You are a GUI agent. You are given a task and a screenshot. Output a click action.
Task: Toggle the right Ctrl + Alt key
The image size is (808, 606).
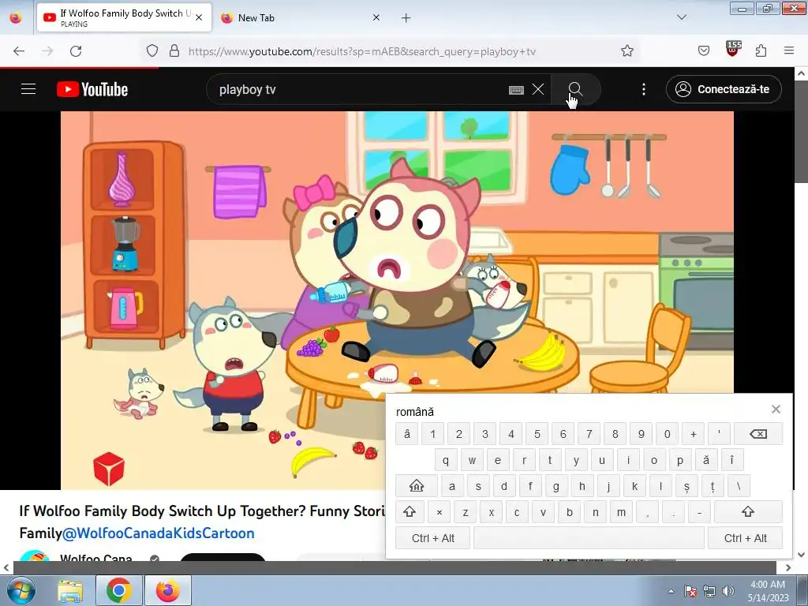tap(745, 538)
